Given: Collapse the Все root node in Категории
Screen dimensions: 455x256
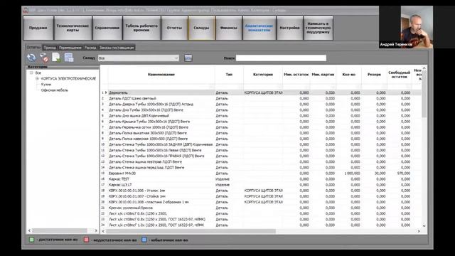Looking at the screenshot, I should 31,73.
